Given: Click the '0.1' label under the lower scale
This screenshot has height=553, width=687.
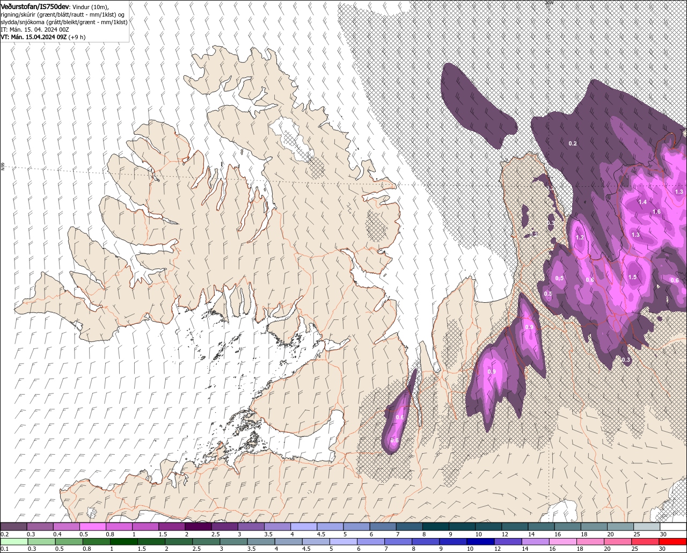Looking at the screenshot, I should click(4, 549).
